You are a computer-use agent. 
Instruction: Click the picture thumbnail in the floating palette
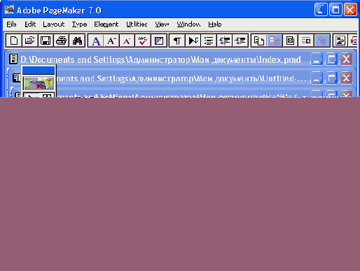(x=39, y=83)
